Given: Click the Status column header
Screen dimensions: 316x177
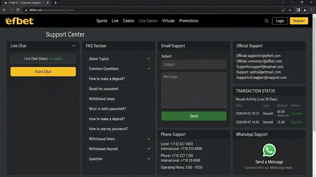Looking at the screenshot, I should click(x=295, y=106).
